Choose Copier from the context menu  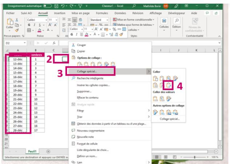110,51
